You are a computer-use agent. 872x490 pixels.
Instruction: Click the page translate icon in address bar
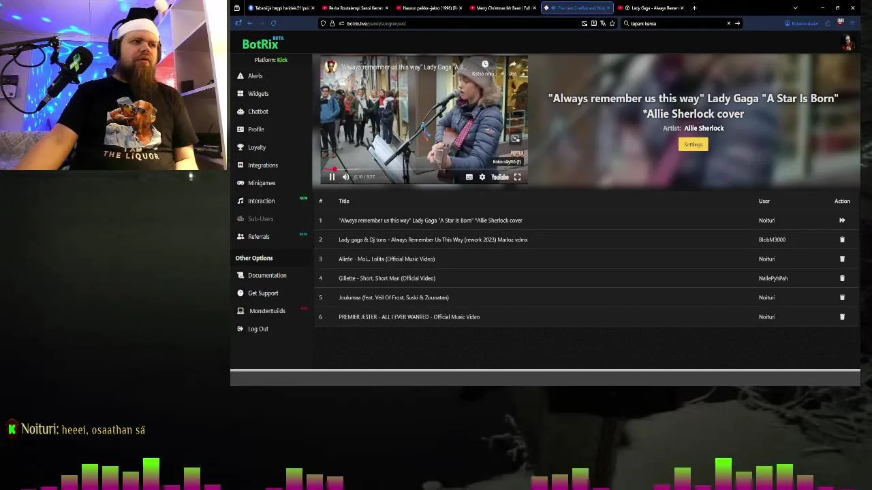pos(603,23)
